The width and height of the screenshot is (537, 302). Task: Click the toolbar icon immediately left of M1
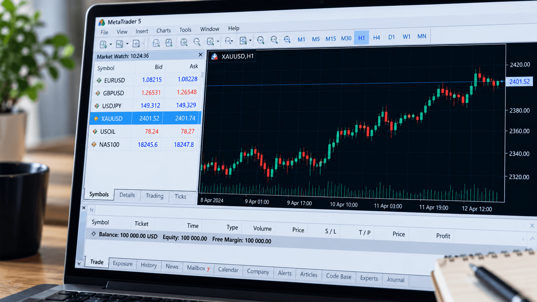point(287,39)
